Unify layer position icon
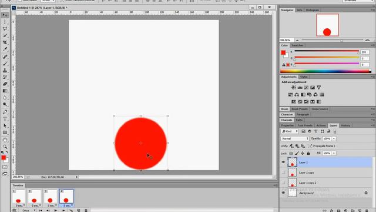 tap(291, 146)
